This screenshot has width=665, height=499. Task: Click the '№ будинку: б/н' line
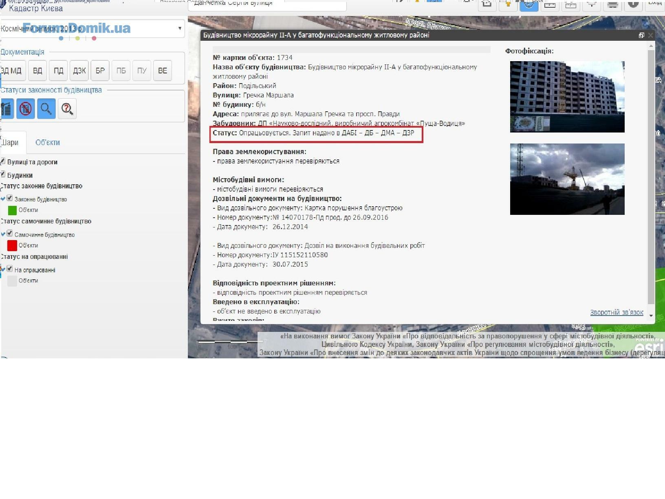pyautogui.click(x=239, y=104)
